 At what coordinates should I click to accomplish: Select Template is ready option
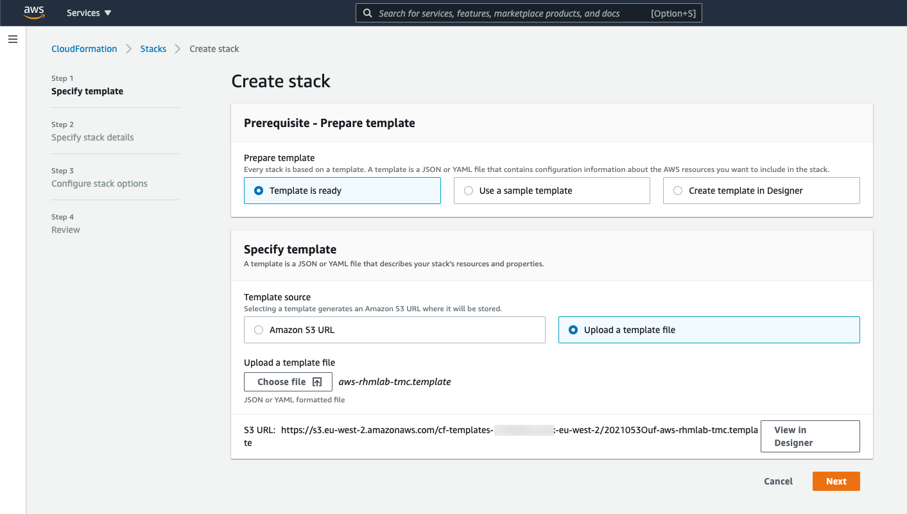[342, 191]
